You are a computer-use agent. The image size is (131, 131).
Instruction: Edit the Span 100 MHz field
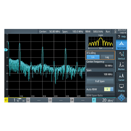pos(100,74)
